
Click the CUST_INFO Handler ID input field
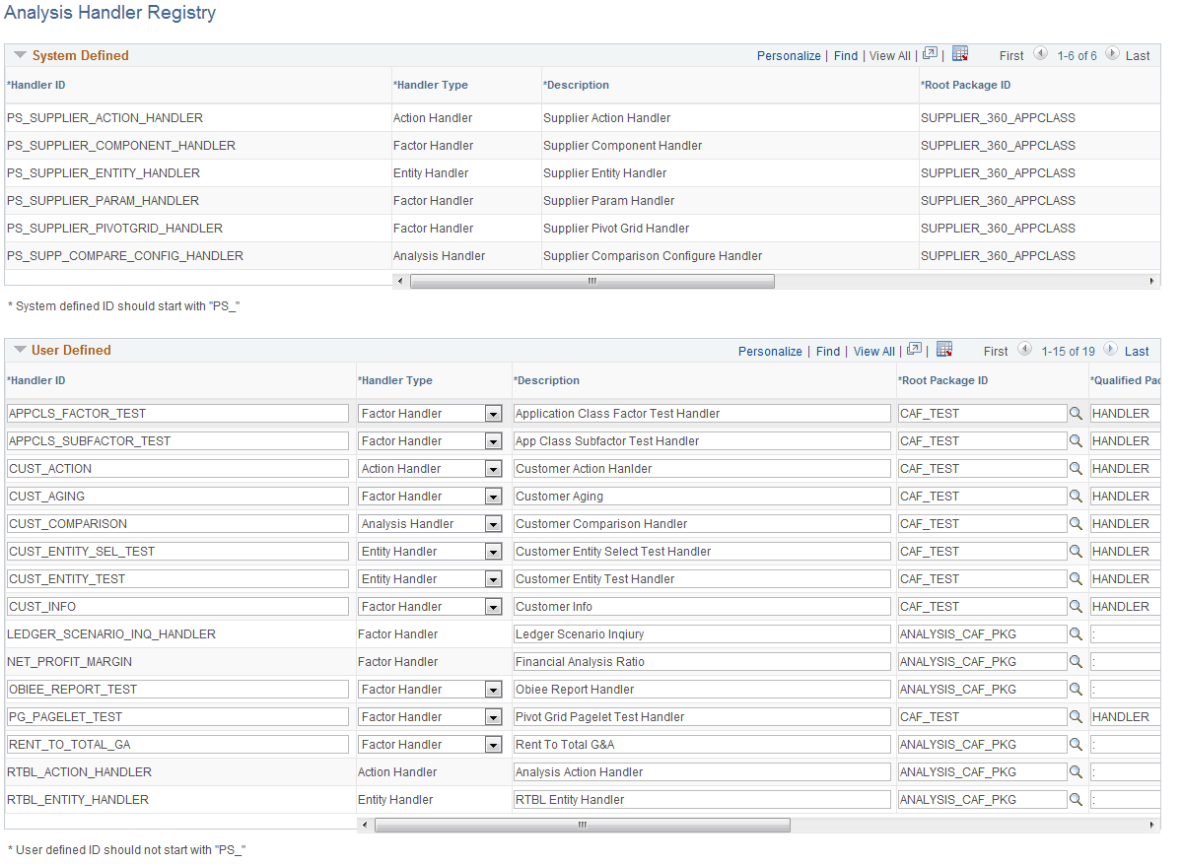[x=177, y=606]
